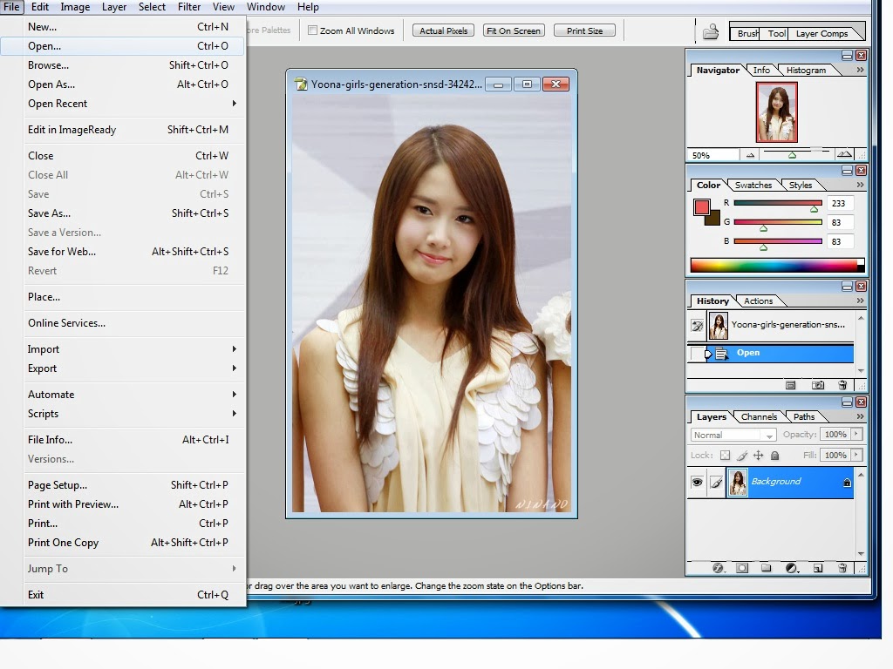
Task: Switch to the Swatches tab
Action: 753,185
